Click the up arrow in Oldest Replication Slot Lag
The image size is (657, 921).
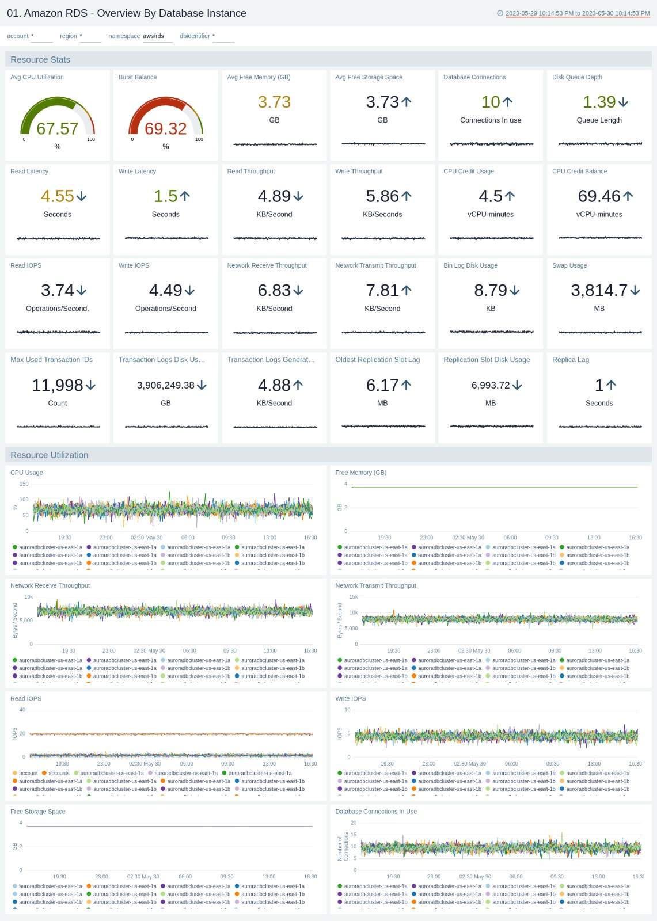407,385
